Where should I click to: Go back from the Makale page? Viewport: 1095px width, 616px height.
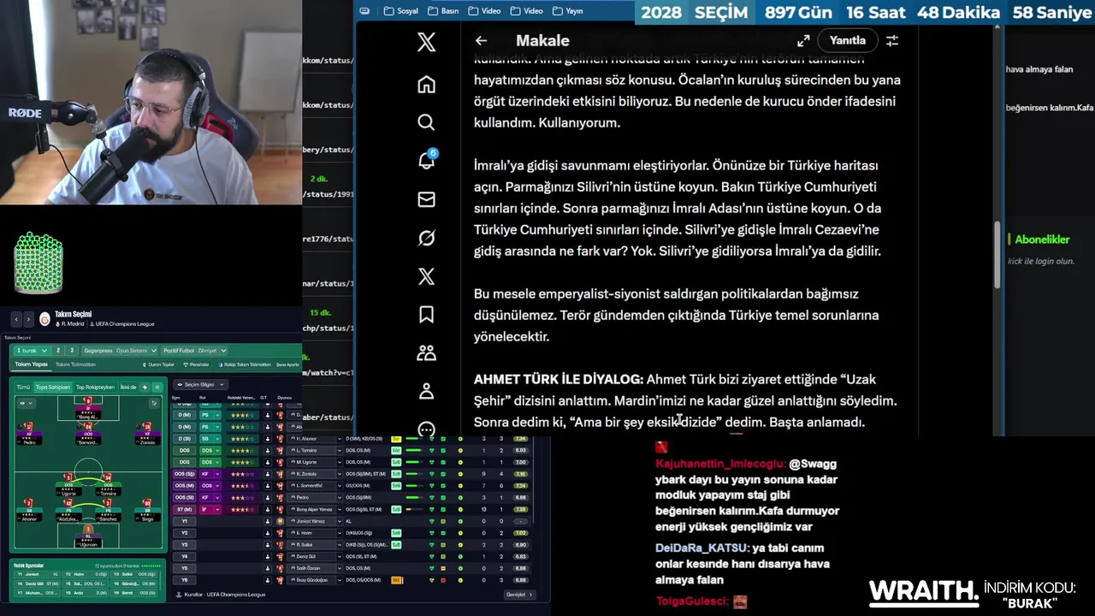click(481, 40)
